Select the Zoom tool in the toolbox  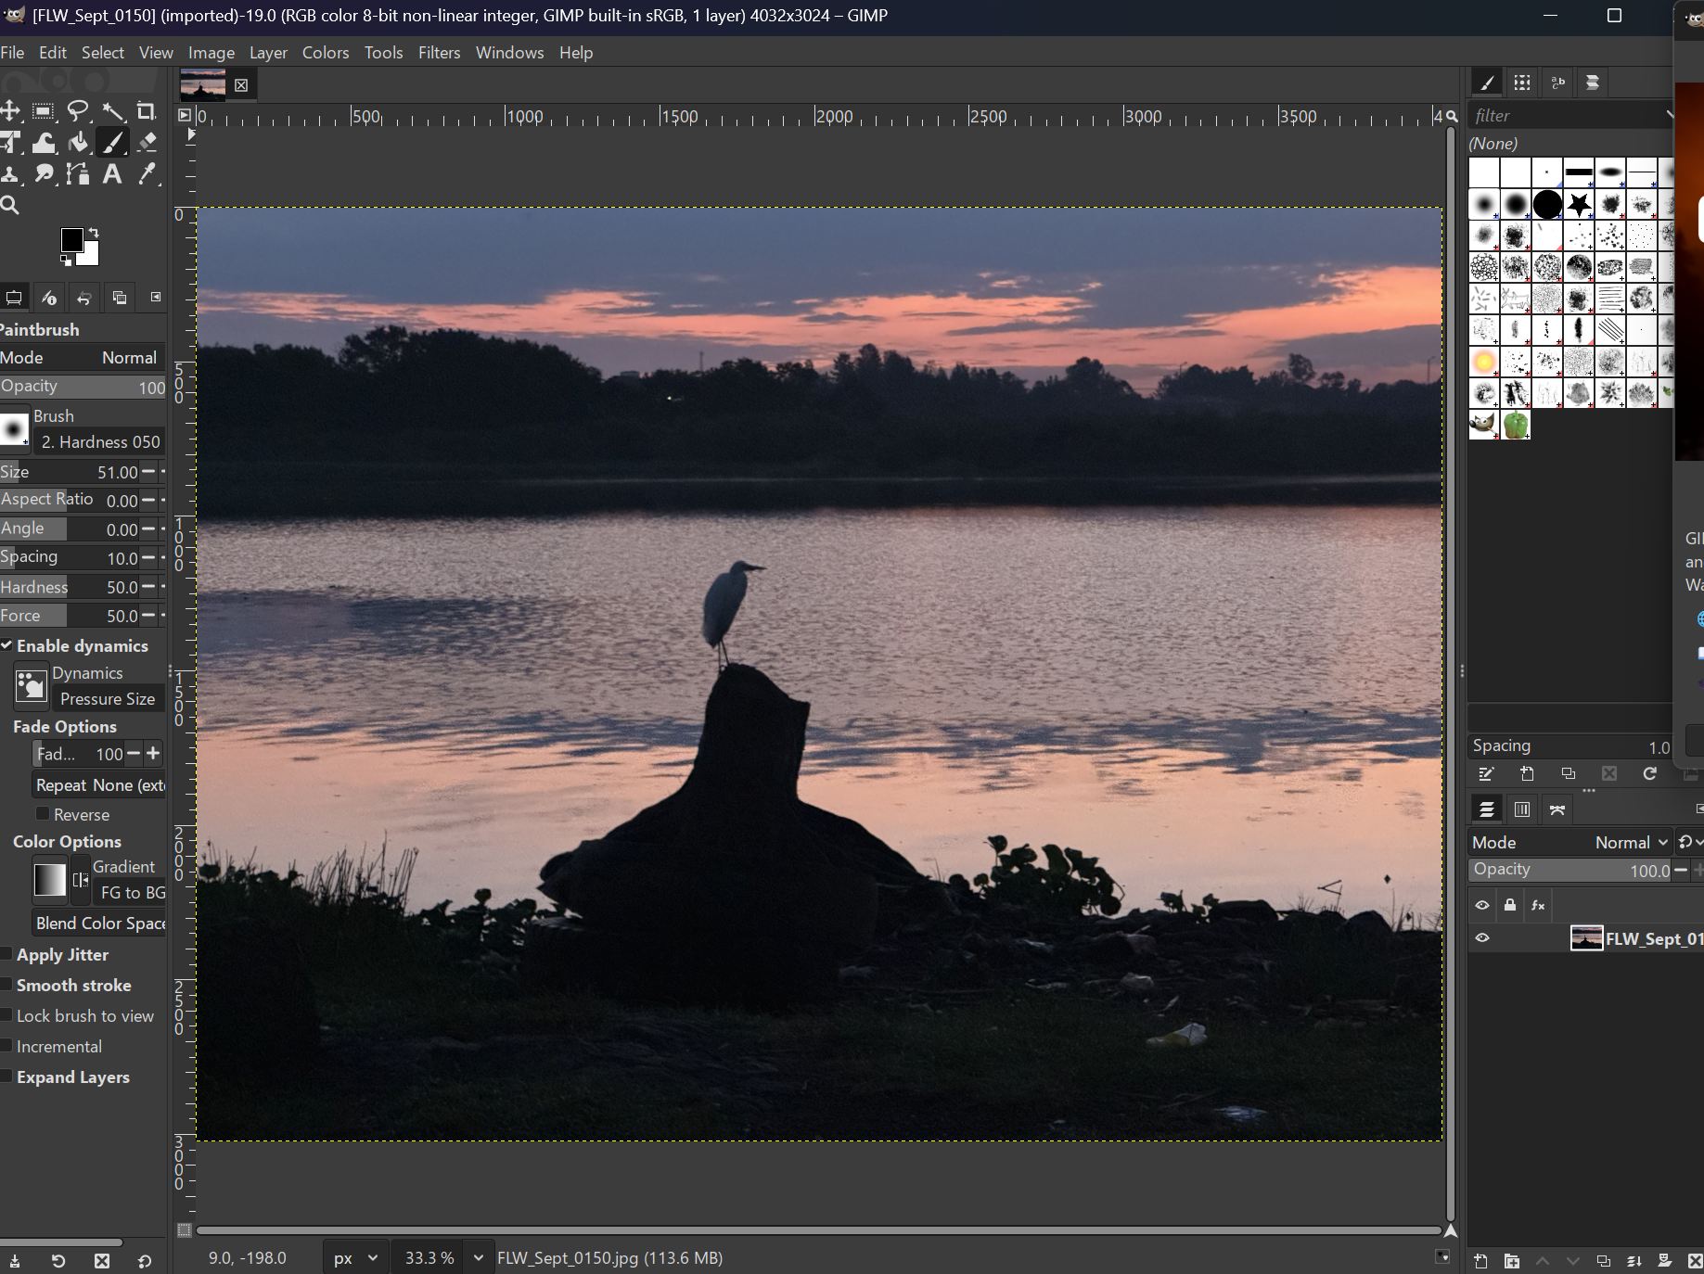(x=11, y=205)
